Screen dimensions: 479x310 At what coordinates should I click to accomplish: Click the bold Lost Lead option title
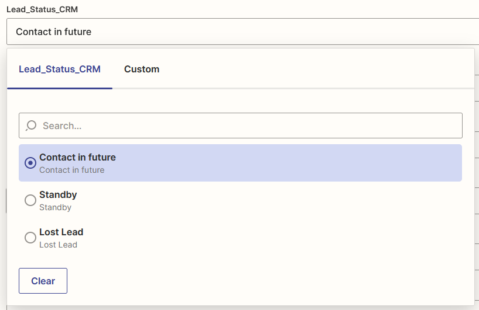[61, 232]
